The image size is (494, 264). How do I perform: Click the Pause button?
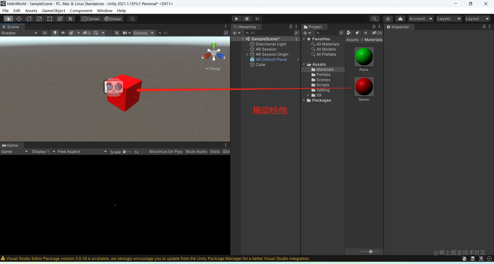[247, 19]
